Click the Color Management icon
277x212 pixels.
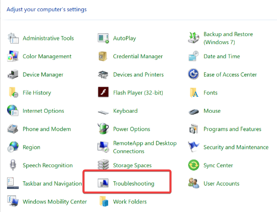(x=13, y=56)
